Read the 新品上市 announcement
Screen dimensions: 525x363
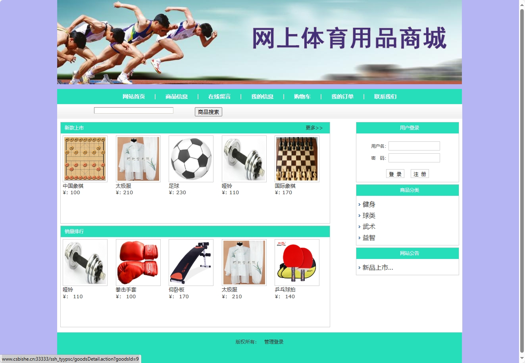pyautogui.click(x=376, y=267)
